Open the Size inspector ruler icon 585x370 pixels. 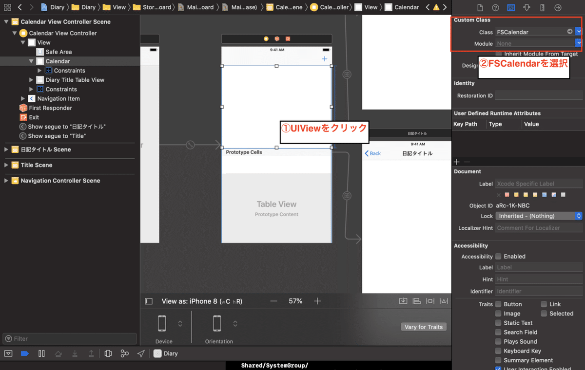point(542,7)
